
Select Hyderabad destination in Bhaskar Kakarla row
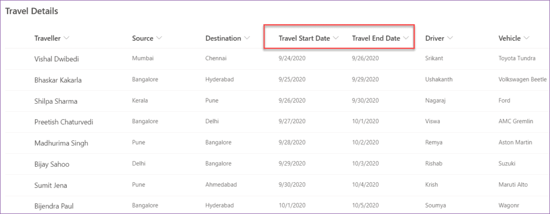[219, 80]
